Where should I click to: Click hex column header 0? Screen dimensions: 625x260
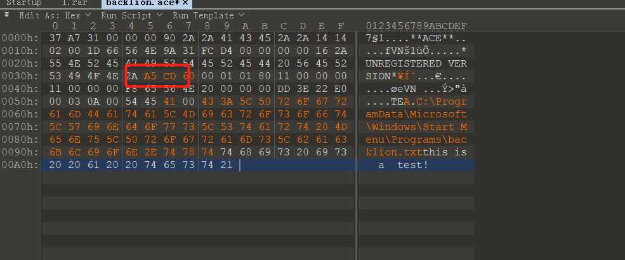55,26
